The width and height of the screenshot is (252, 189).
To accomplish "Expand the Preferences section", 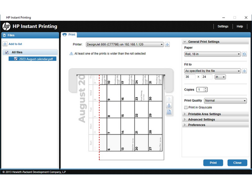I will click(215, 125).
